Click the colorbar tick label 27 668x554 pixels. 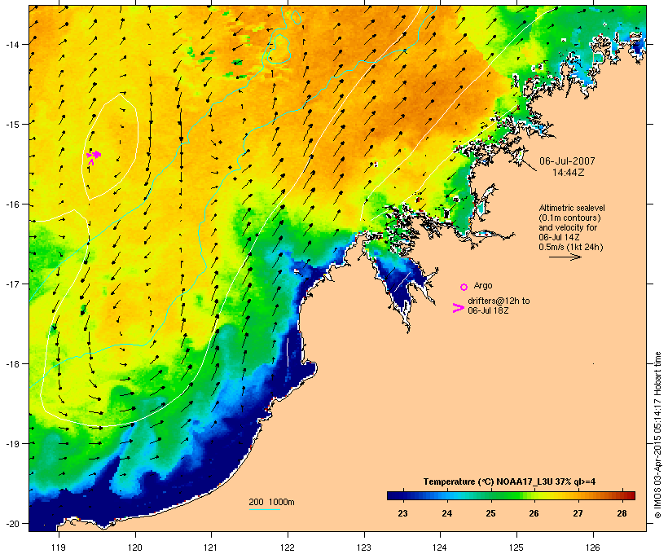point(578,513)
